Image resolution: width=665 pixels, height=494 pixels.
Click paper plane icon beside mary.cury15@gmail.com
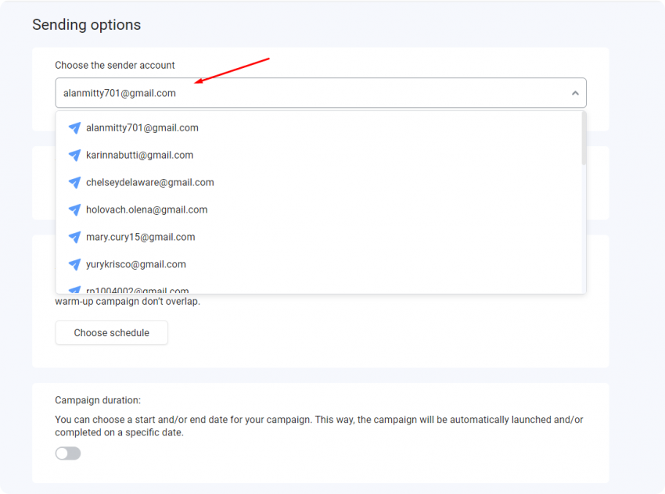coord(74,238)
